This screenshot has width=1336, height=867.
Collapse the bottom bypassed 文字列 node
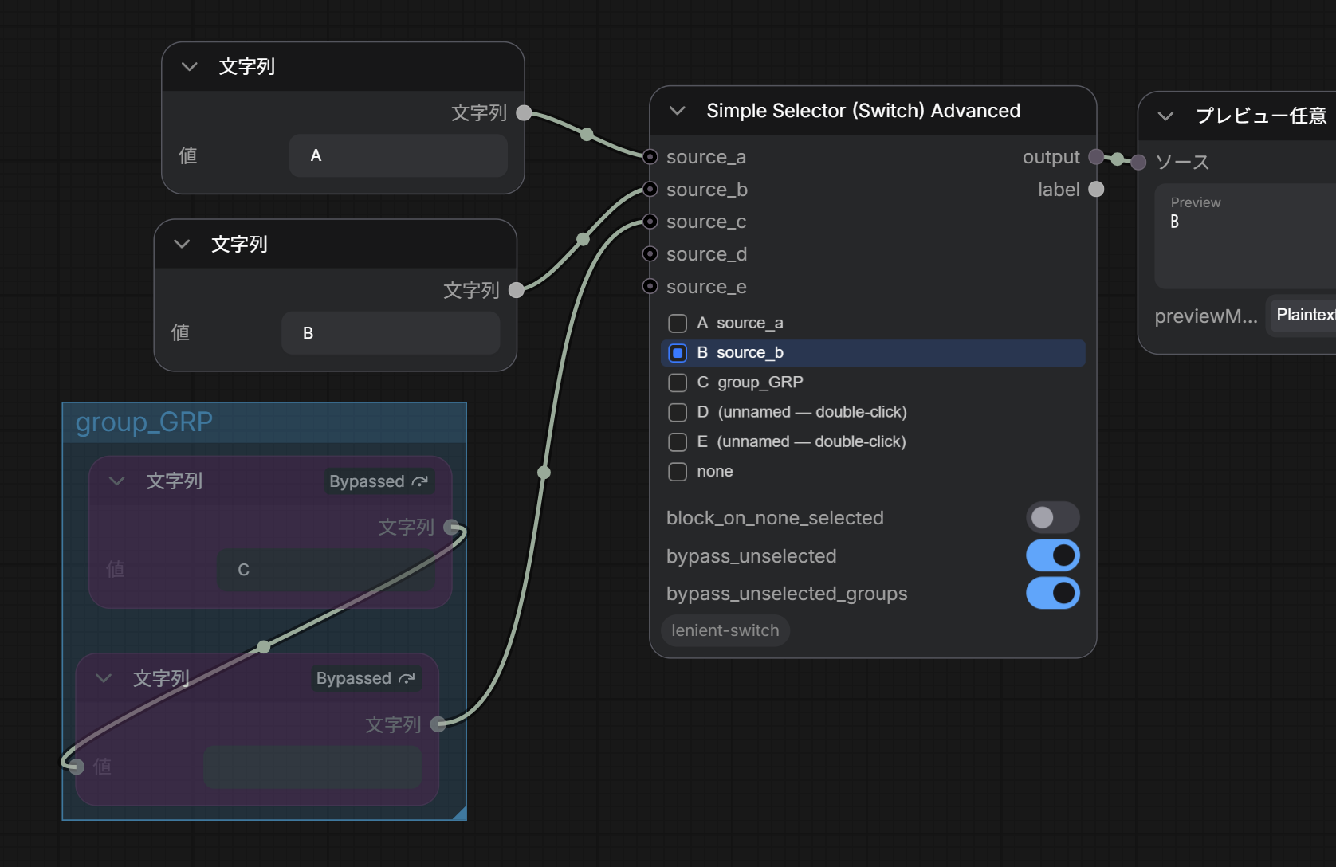click(x=104, y=678)
